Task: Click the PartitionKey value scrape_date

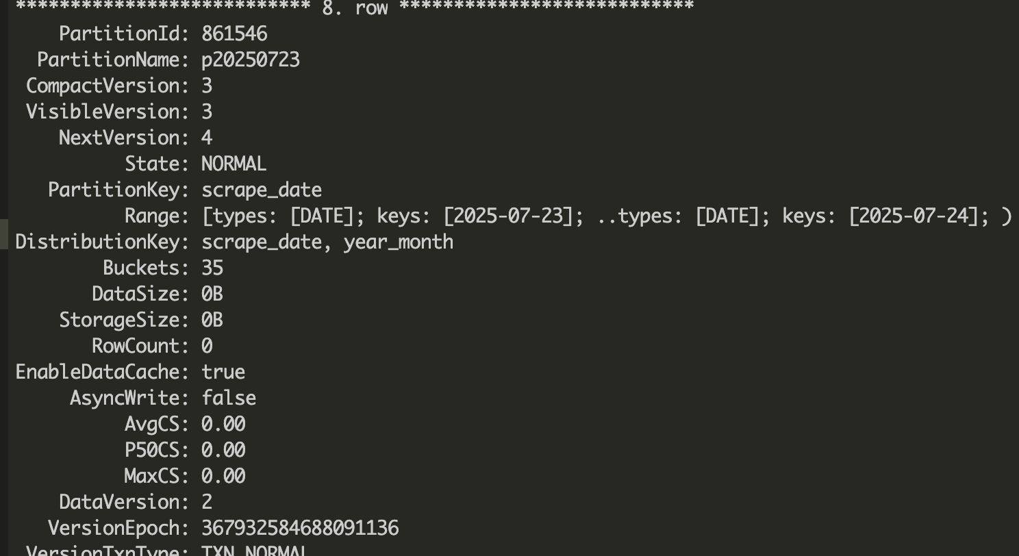Action: 262,190
